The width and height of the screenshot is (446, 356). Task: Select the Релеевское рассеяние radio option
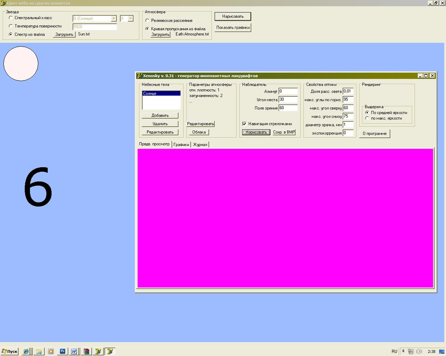coord(147,21)
